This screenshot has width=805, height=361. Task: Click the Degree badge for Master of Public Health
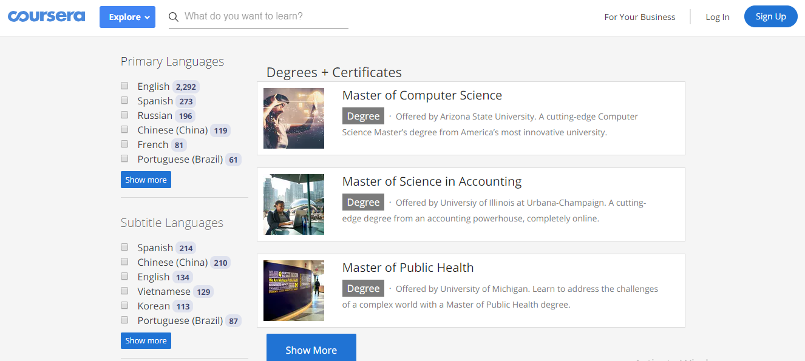click(x=363, y=289)
